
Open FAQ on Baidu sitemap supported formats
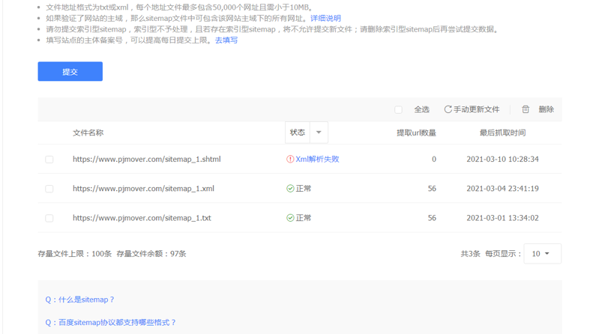tap(111, 323)
